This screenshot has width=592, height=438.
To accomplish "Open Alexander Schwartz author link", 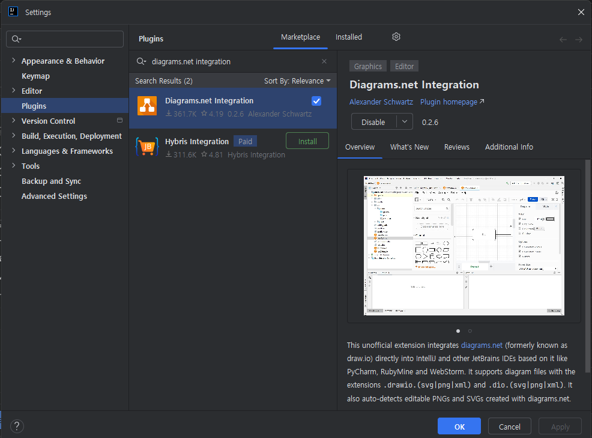I will click(x=381, y=102).
